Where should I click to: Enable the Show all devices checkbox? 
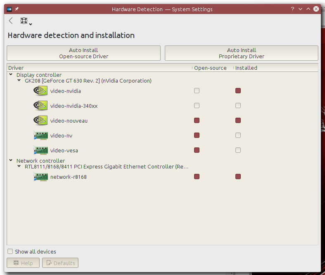coord(10,251)
